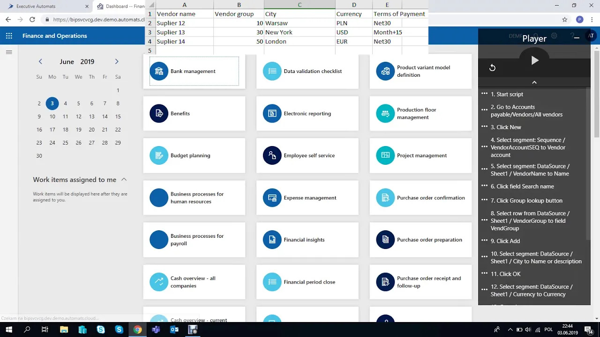Screen dimensions: 600x337
Task: Click Finance and Operations header title
Action: point(54,36)
